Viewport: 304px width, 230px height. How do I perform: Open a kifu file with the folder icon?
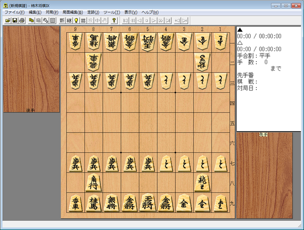[x=8, y=21]
